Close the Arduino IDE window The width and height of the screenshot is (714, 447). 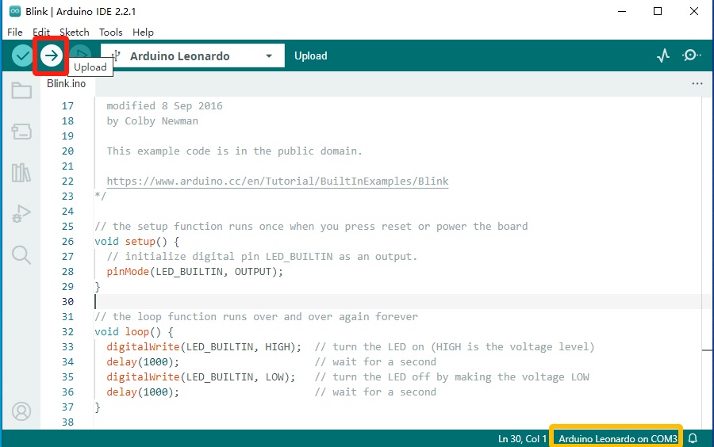pos(694,11)
